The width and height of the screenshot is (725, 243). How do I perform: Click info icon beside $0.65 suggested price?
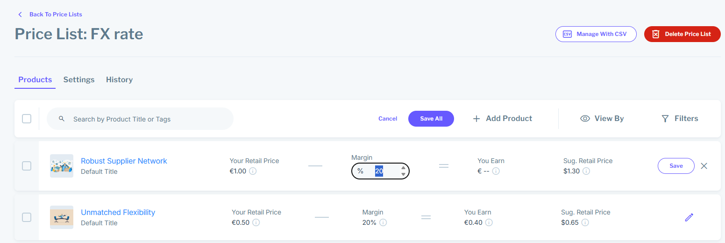[585, 222]
